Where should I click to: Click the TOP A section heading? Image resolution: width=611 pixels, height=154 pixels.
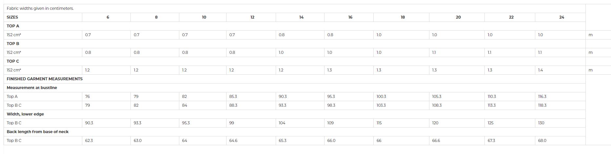tap(13, 26)
